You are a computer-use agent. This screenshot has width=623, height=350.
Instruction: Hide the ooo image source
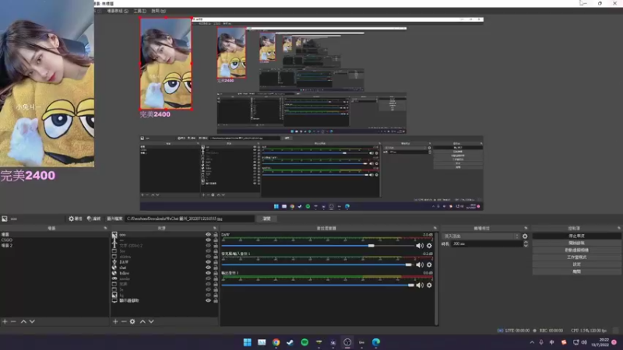tap(208, 235)
